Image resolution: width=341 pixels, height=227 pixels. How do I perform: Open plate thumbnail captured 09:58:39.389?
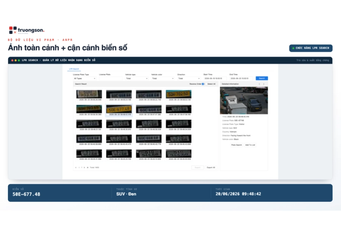[89, 109]
